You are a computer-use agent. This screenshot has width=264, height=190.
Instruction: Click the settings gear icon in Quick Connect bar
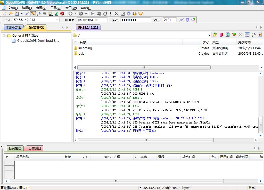[187, 20]
